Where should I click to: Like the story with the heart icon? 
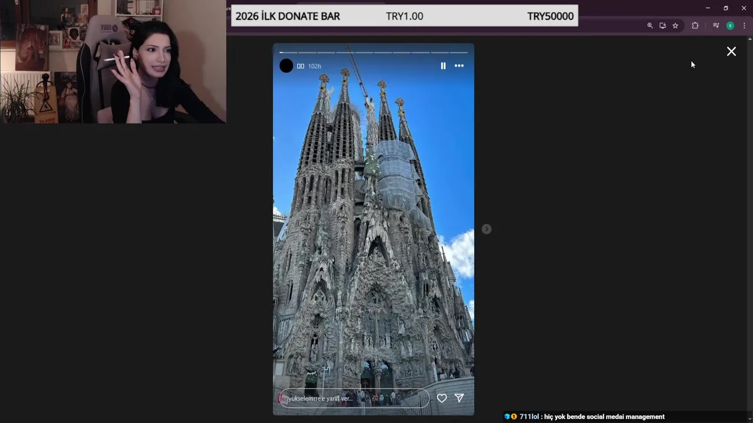tap(442, 398)
